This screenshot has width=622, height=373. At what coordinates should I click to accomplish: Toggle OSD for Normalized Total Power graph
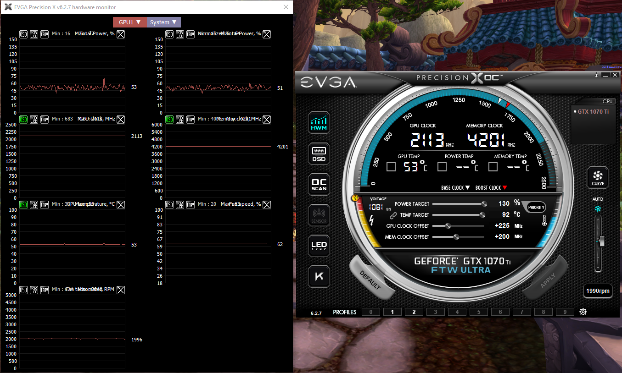(x=169, y=34)
